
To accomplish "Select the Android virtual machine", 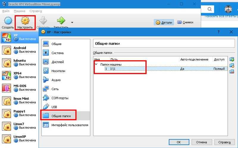I will point(19,50).
